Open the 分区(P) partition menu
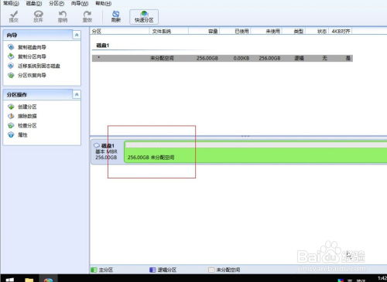Screen dimensions: 387x282 57,3
